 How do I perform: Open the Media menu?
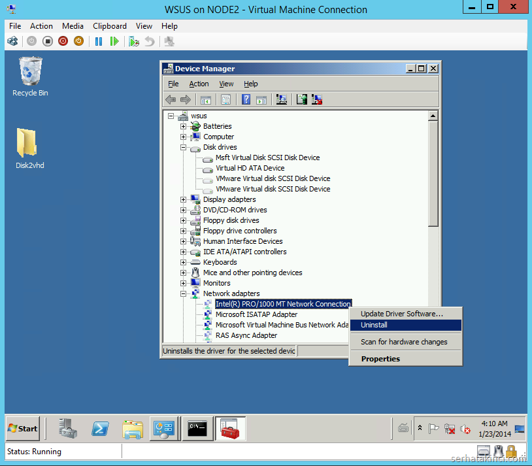pos(73,26)
